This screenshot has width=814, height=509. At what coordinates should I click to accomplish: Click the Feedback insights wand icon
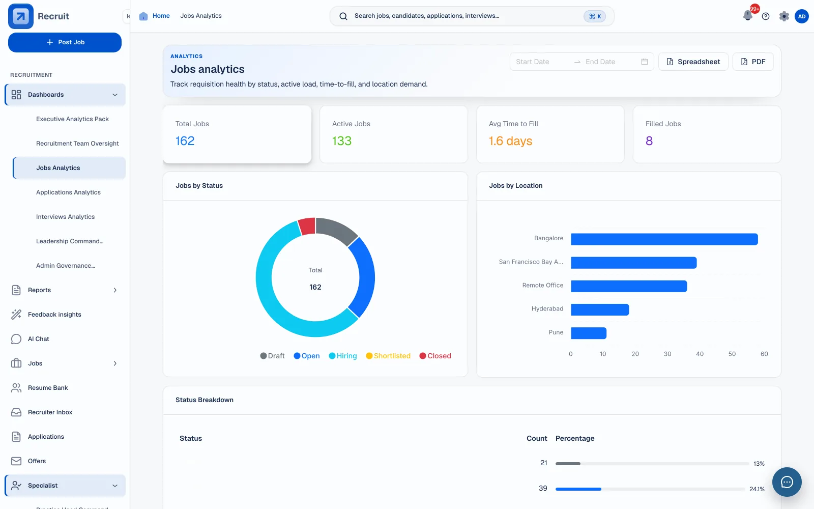pos(16,315)
